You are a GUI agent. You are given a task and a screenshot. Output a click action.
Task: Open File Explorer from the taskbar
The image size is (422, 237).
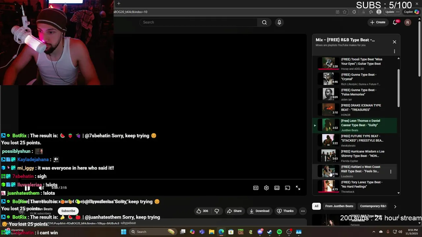212,232
